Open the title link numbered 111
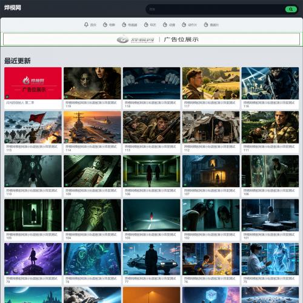Viewport: 303px width, 303px height. [269, 148]
